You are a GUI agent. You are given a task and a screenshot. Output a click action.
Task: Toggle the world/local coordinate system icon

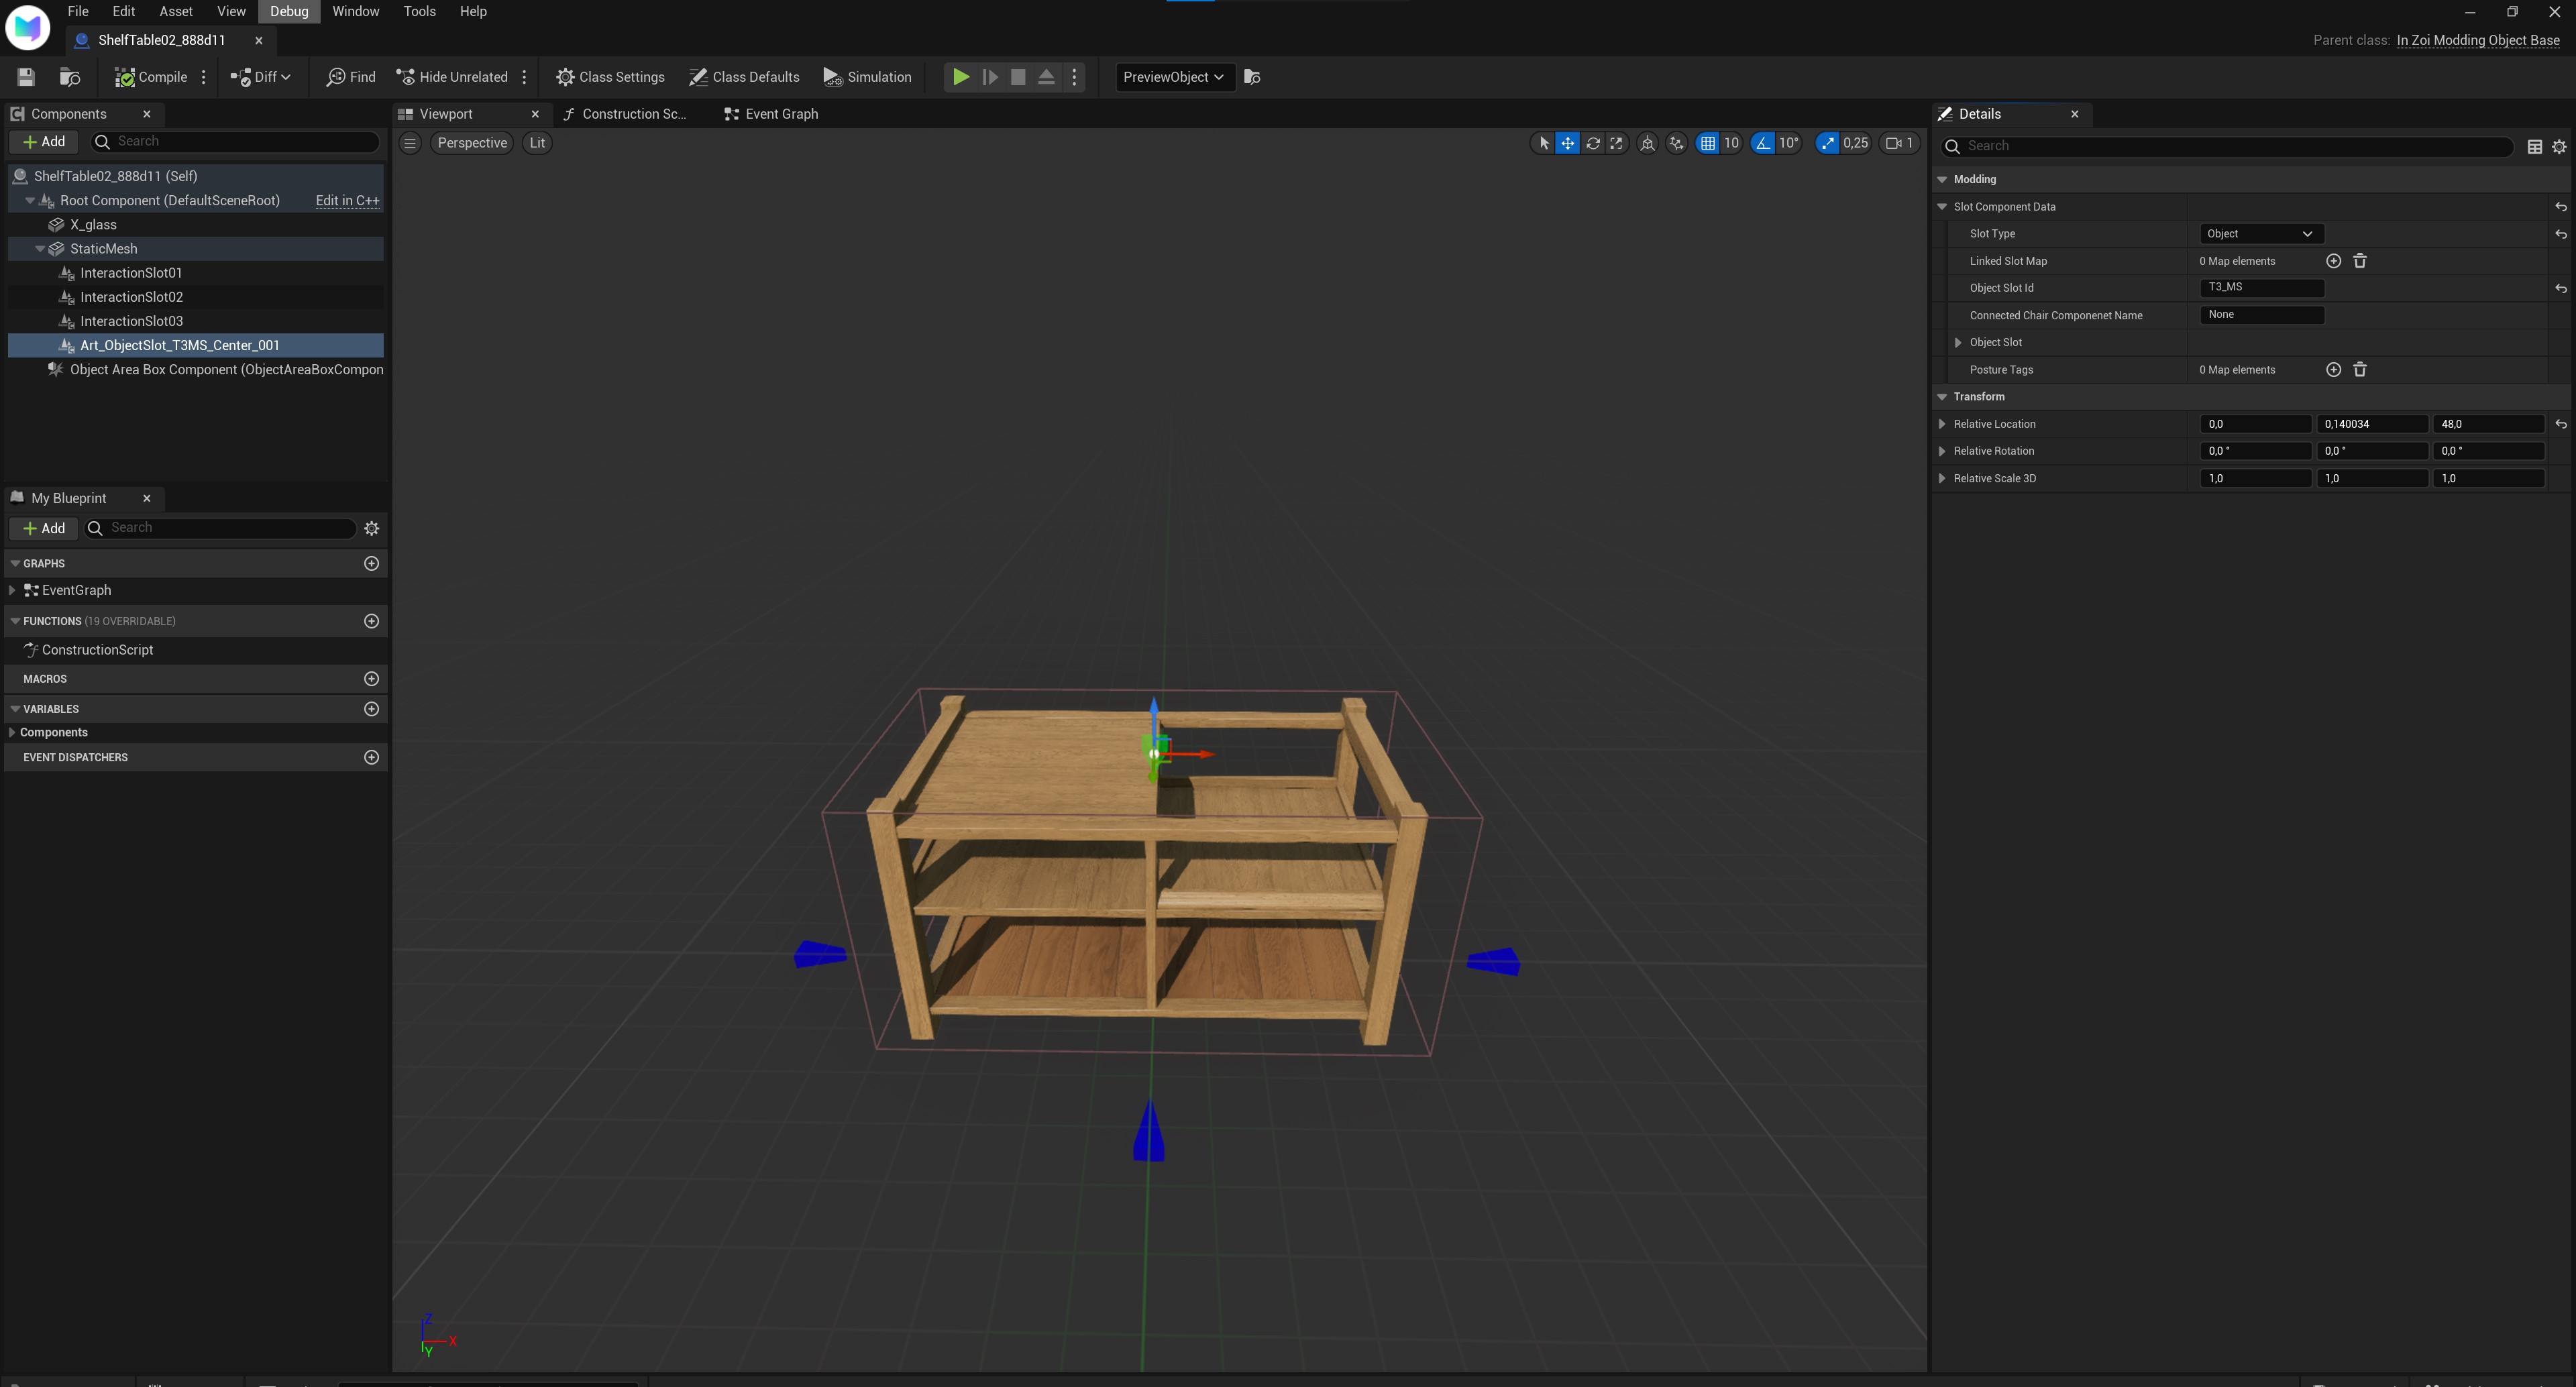pos(1647,143)
